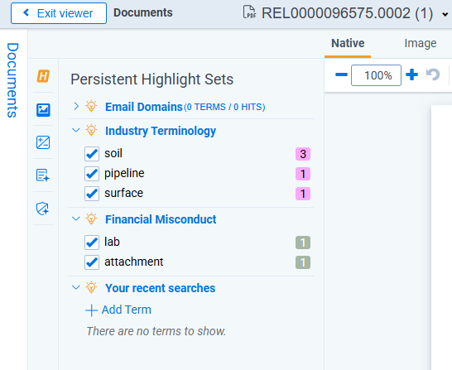Open the vertical Documents side tab
This screenshot has height=370, width=452.
(x=12, y=80)
